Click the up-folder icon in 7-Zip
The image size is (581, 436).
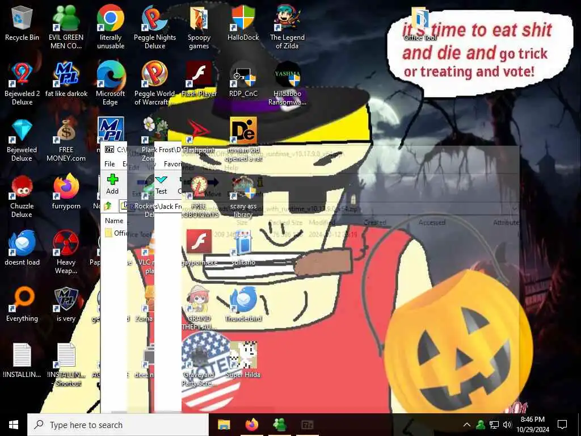(x=108, y=206)
